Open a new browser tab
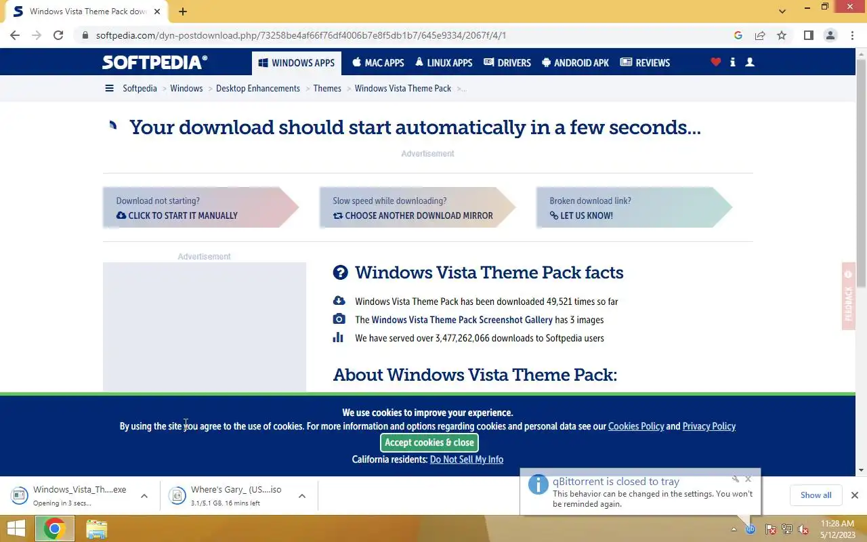The width and height of the screenshot is (867, 542). 183,12
